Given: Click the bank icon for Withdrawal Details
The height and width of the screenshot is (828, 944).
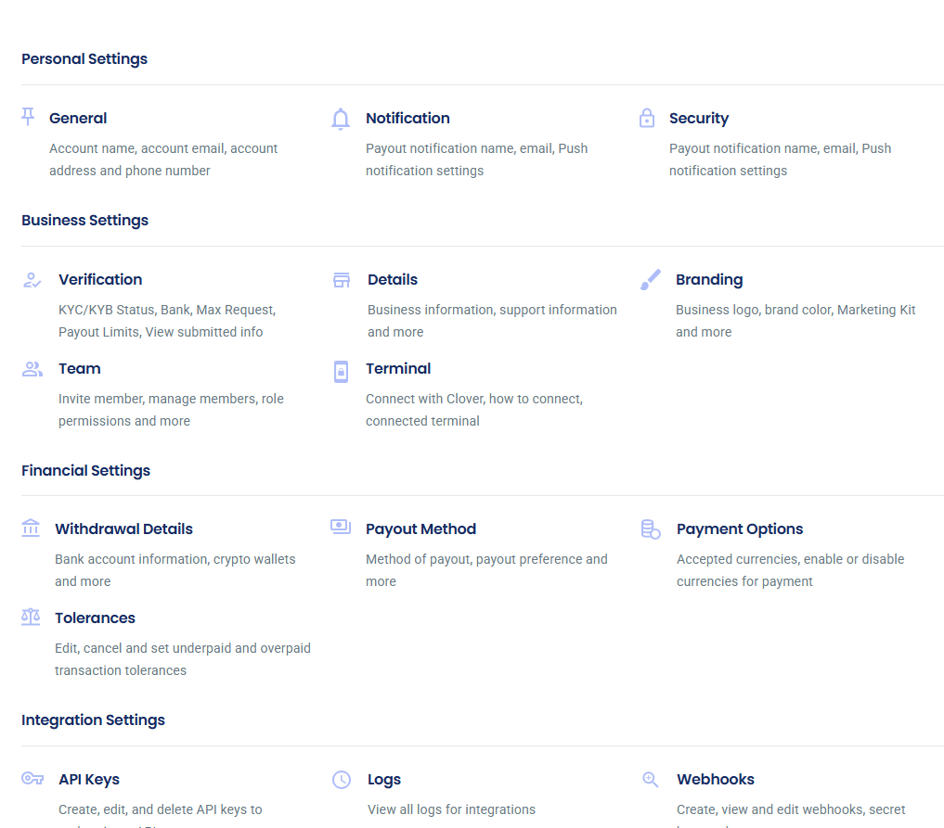Looking at the screenshot, I should pyautogui.click(x=31, y=529).
